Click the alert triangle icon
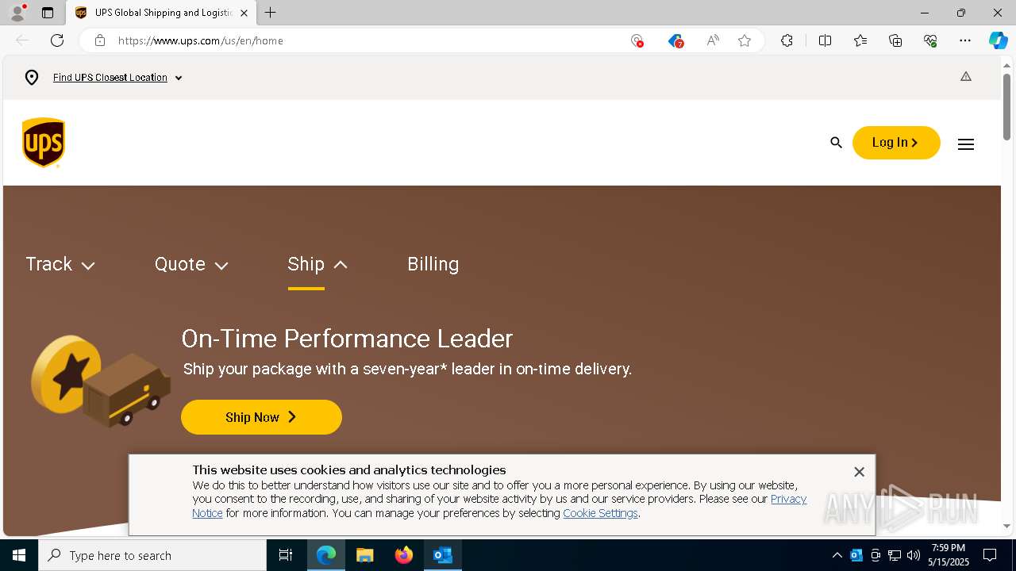Image resolution: width=1016 pixels, height=571 pixels. (x=966, y=77)
